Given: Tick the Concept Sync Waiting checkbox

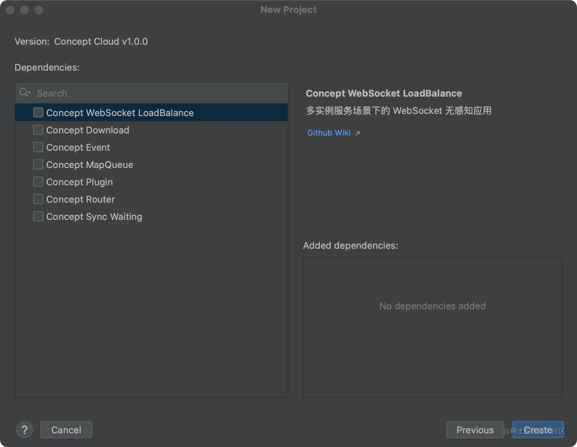Looking at the screenshot, I should click(x=38, y=216).
